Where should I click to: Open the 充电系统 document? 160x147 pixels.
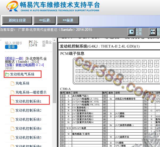click(x=22, y=83)
